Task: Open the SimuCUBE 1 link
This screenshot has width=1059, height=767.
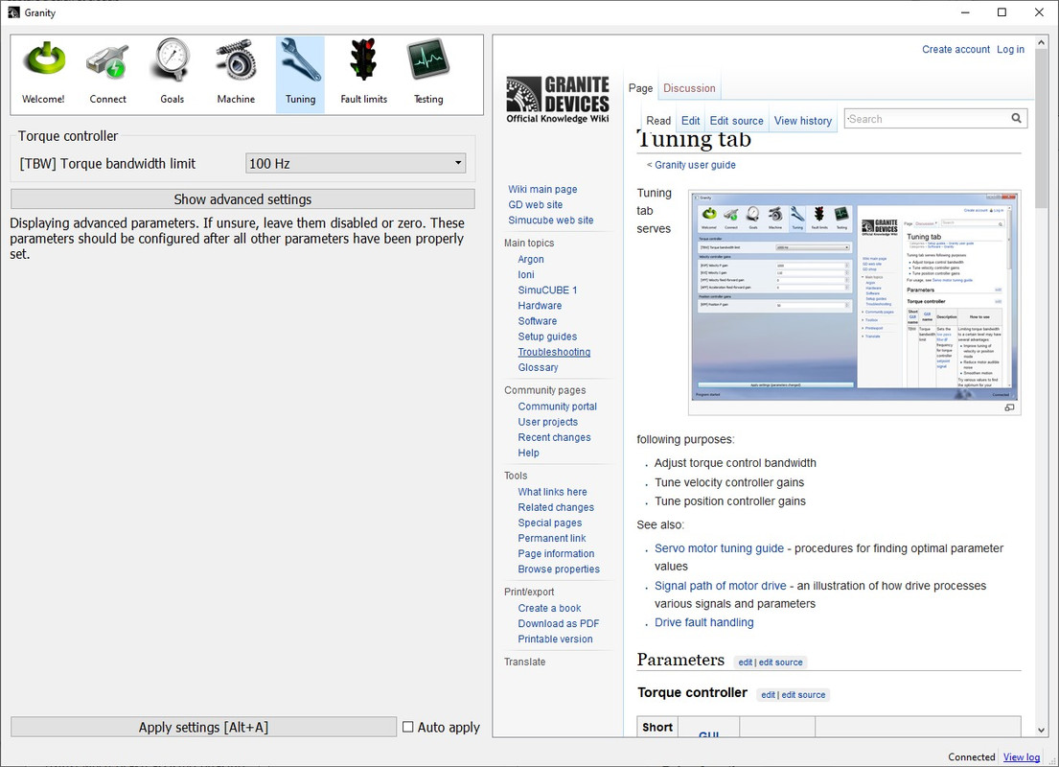Action: point(548,291)
